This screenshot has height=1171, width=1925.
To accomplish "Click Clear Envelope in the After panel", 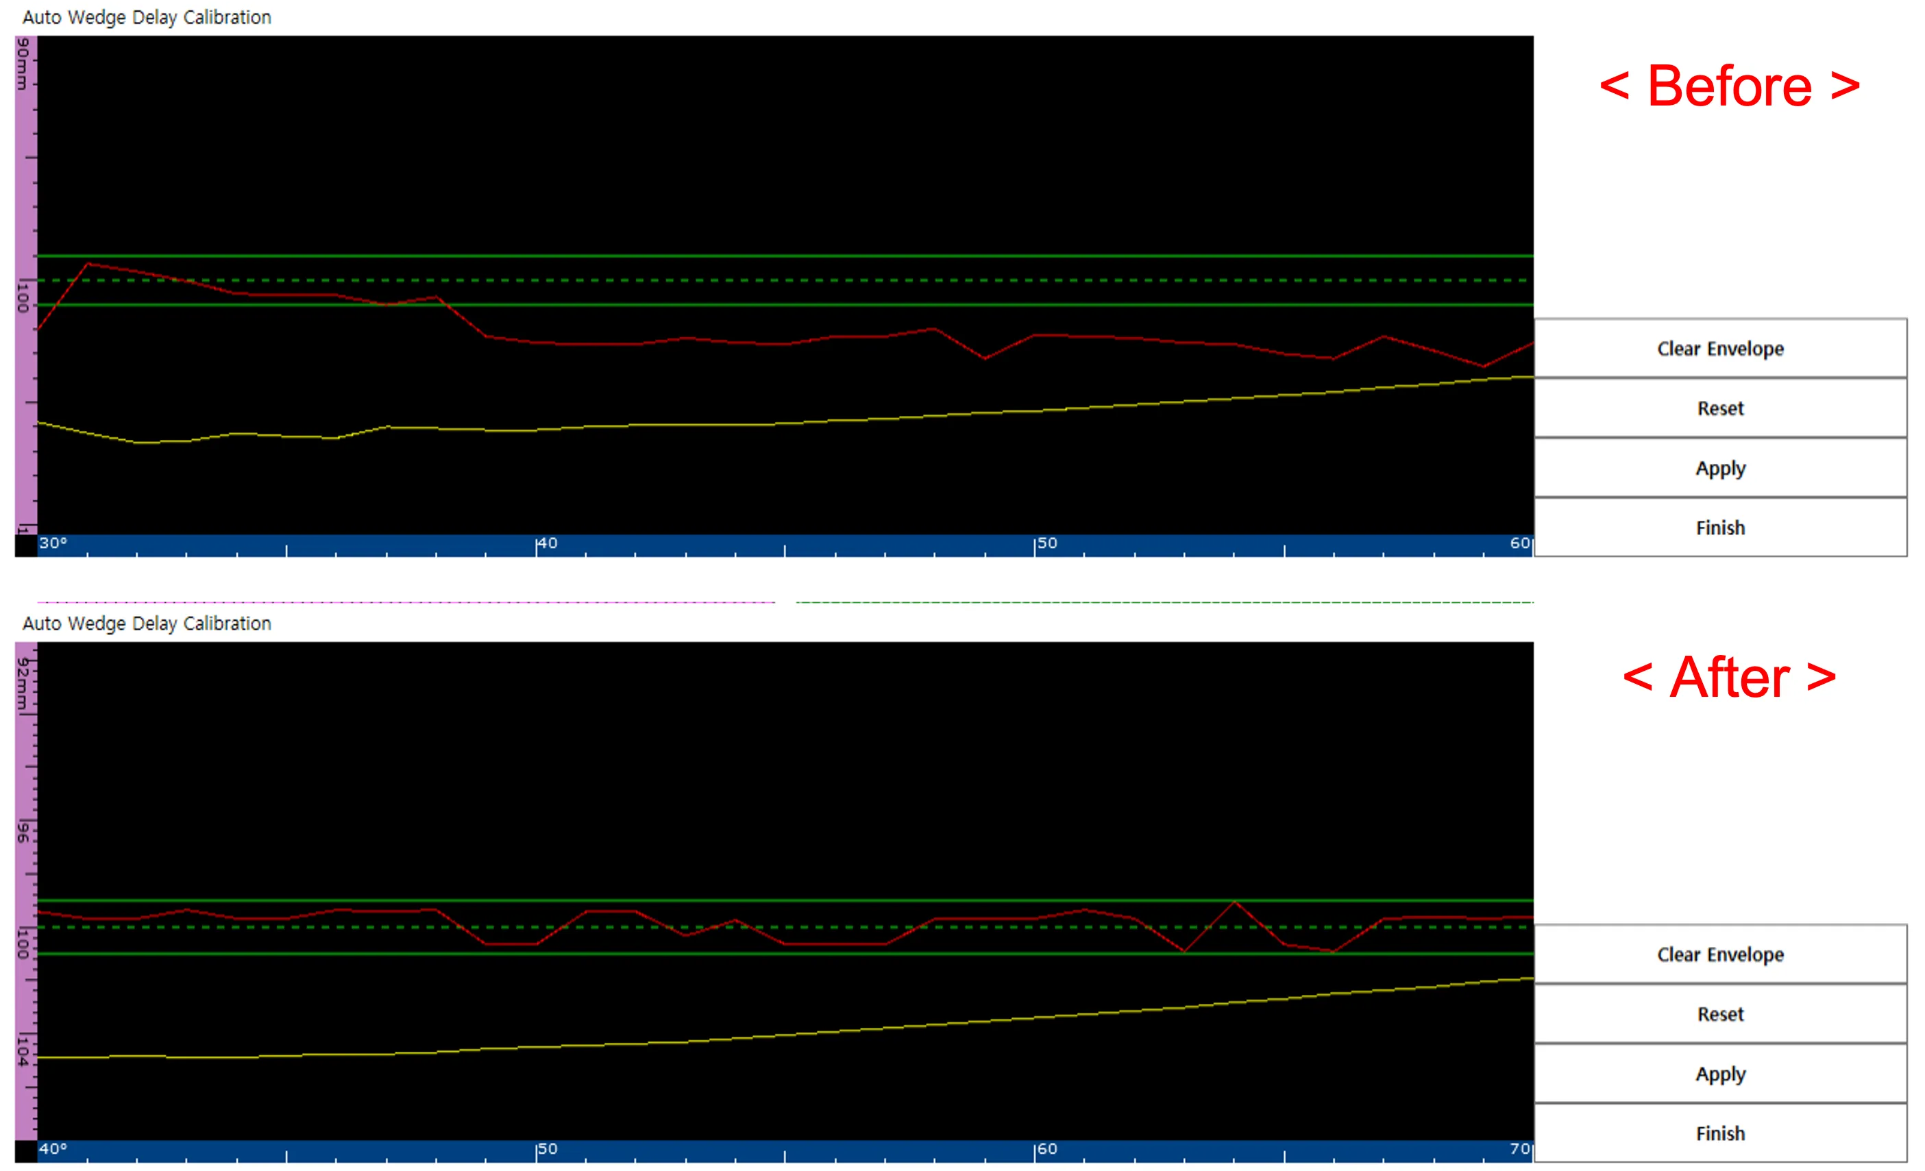I will (1719, 954).
